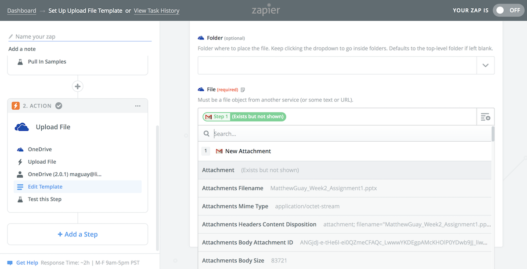Click the insert-field icon in File input
The width and height of the screenshot is (527, 269).
(x=485, y=117)
